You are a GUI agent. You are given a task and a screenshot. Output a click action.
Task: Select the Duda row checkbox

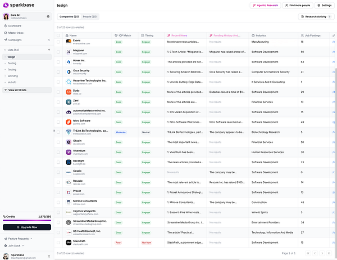coord(58,92)
